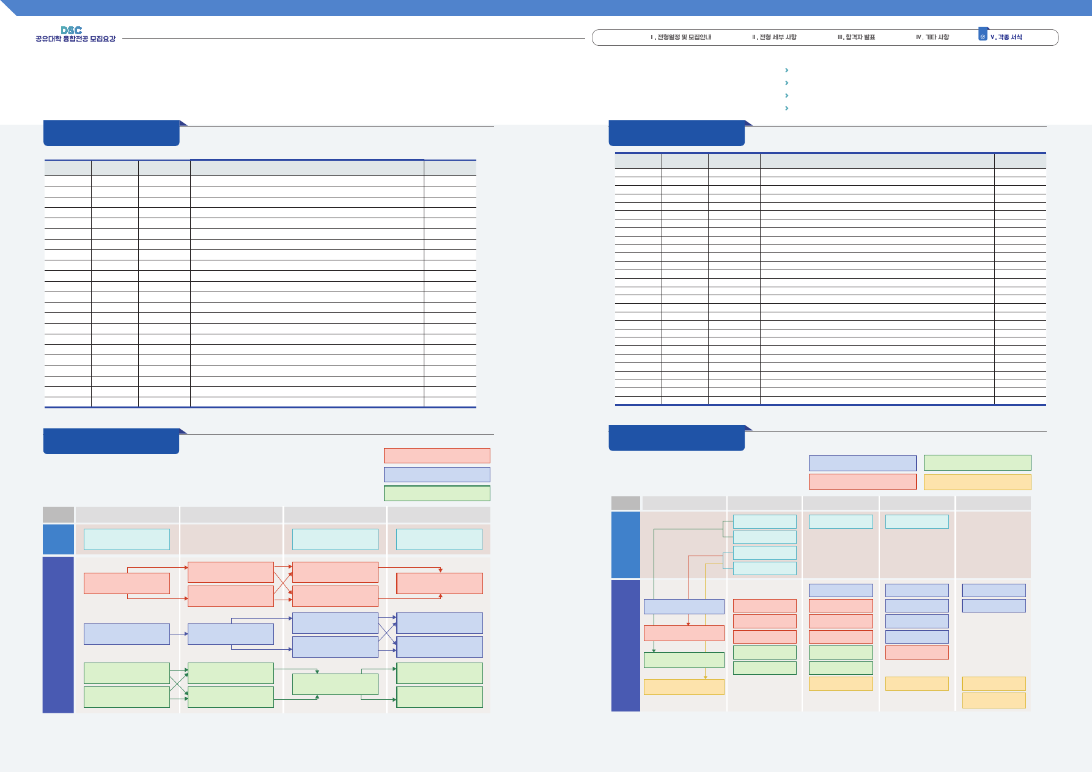Image resolution: width=1092 pixels, height=772 pixels.
Task: Select the V. 각종 서식 tab label
Action: point(1006,37)
